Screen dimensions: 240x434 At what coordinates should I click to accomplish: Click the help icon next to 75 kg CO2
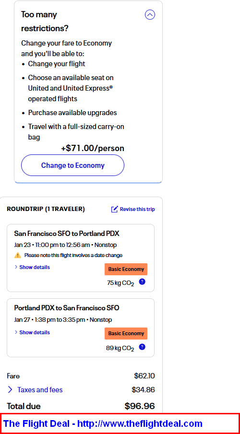(142, 282)
